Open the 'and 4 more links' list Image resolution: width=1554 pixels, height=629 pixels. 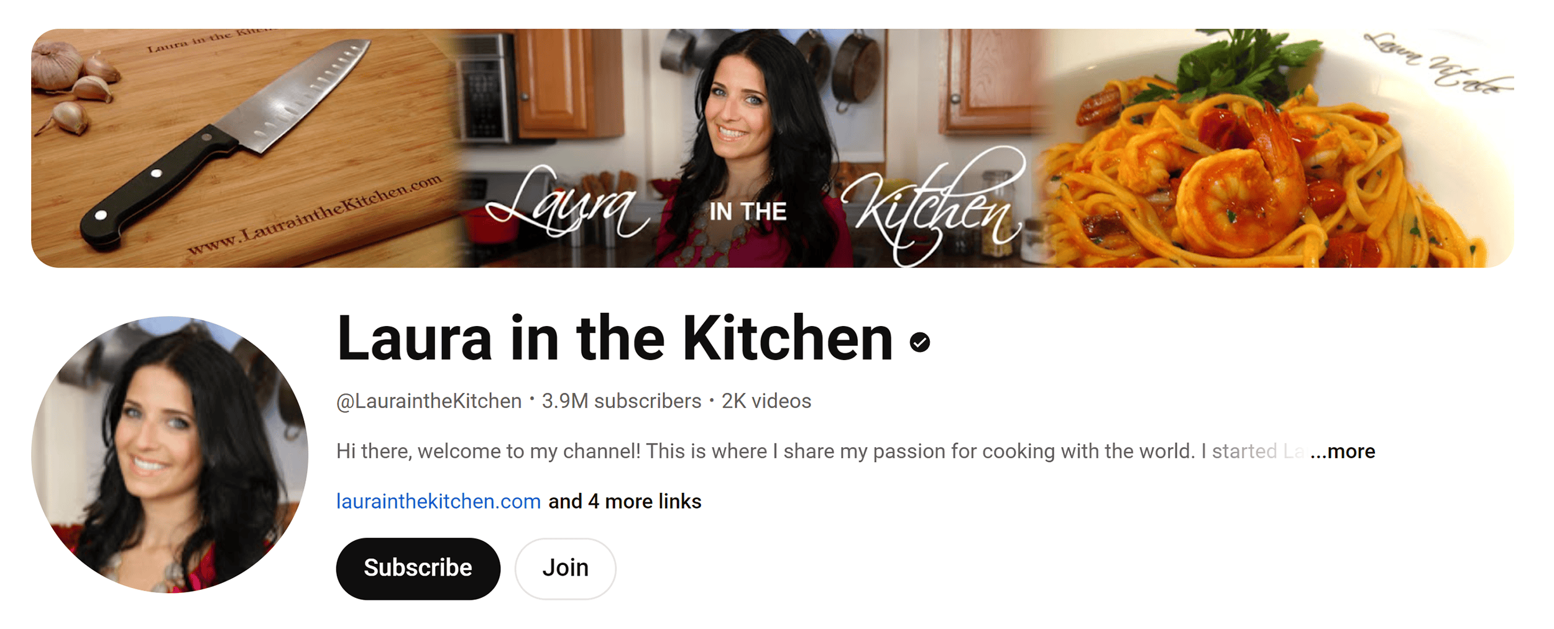625,501
